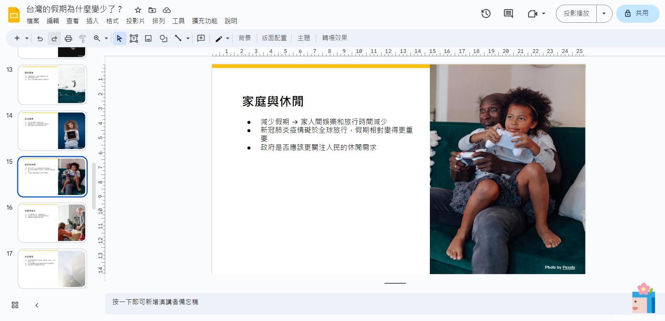Switch to grid view
Viewport: 665px width, 321px height.
click(15, 305)
